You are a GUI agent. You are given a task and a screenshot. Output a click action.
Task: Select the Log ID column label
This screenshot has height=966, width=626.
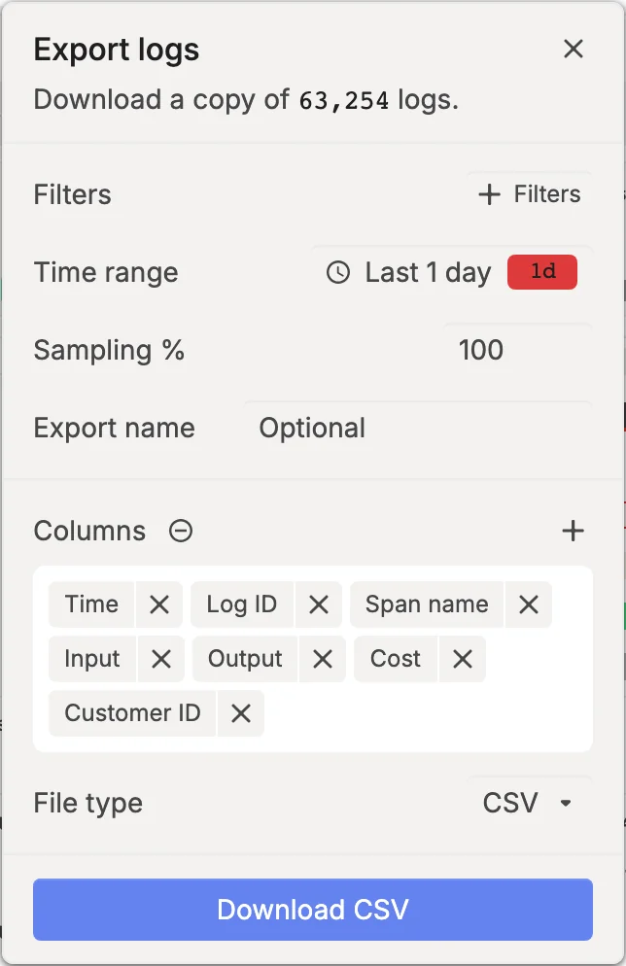(x=241, y=604)
